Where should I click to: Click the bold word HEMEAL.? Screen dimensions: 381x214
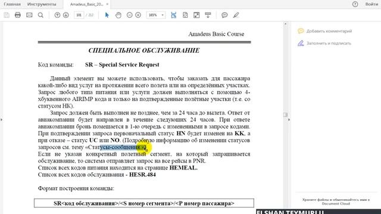click(183, 168)
